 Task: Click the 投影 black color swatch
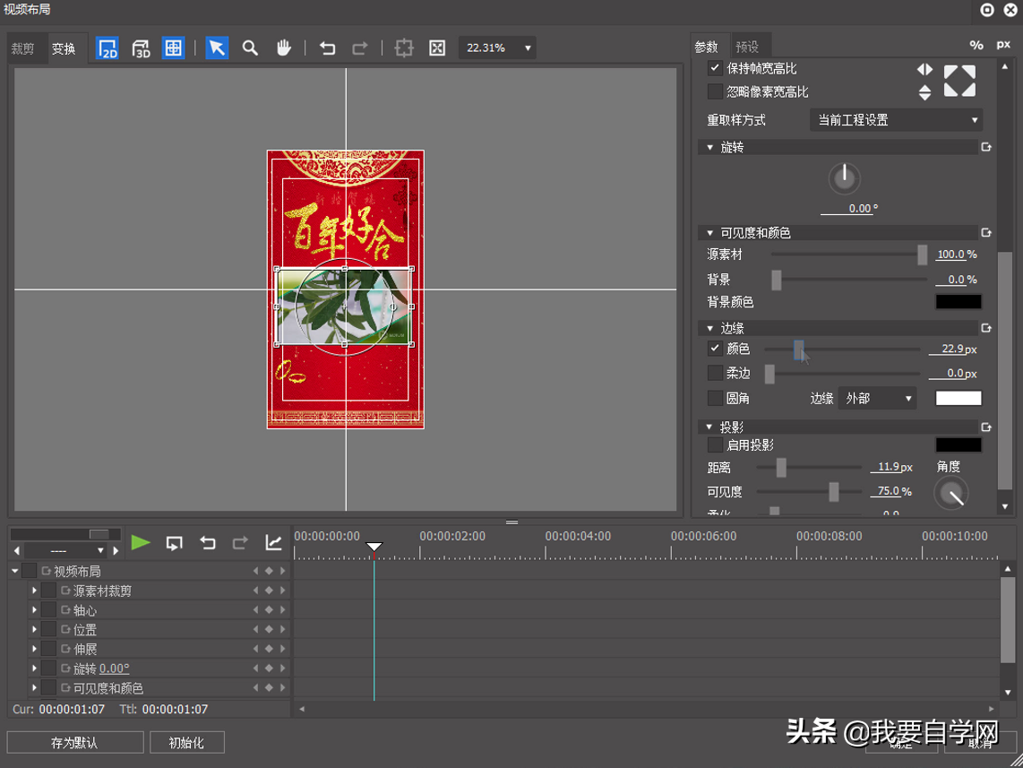[959, 445]
